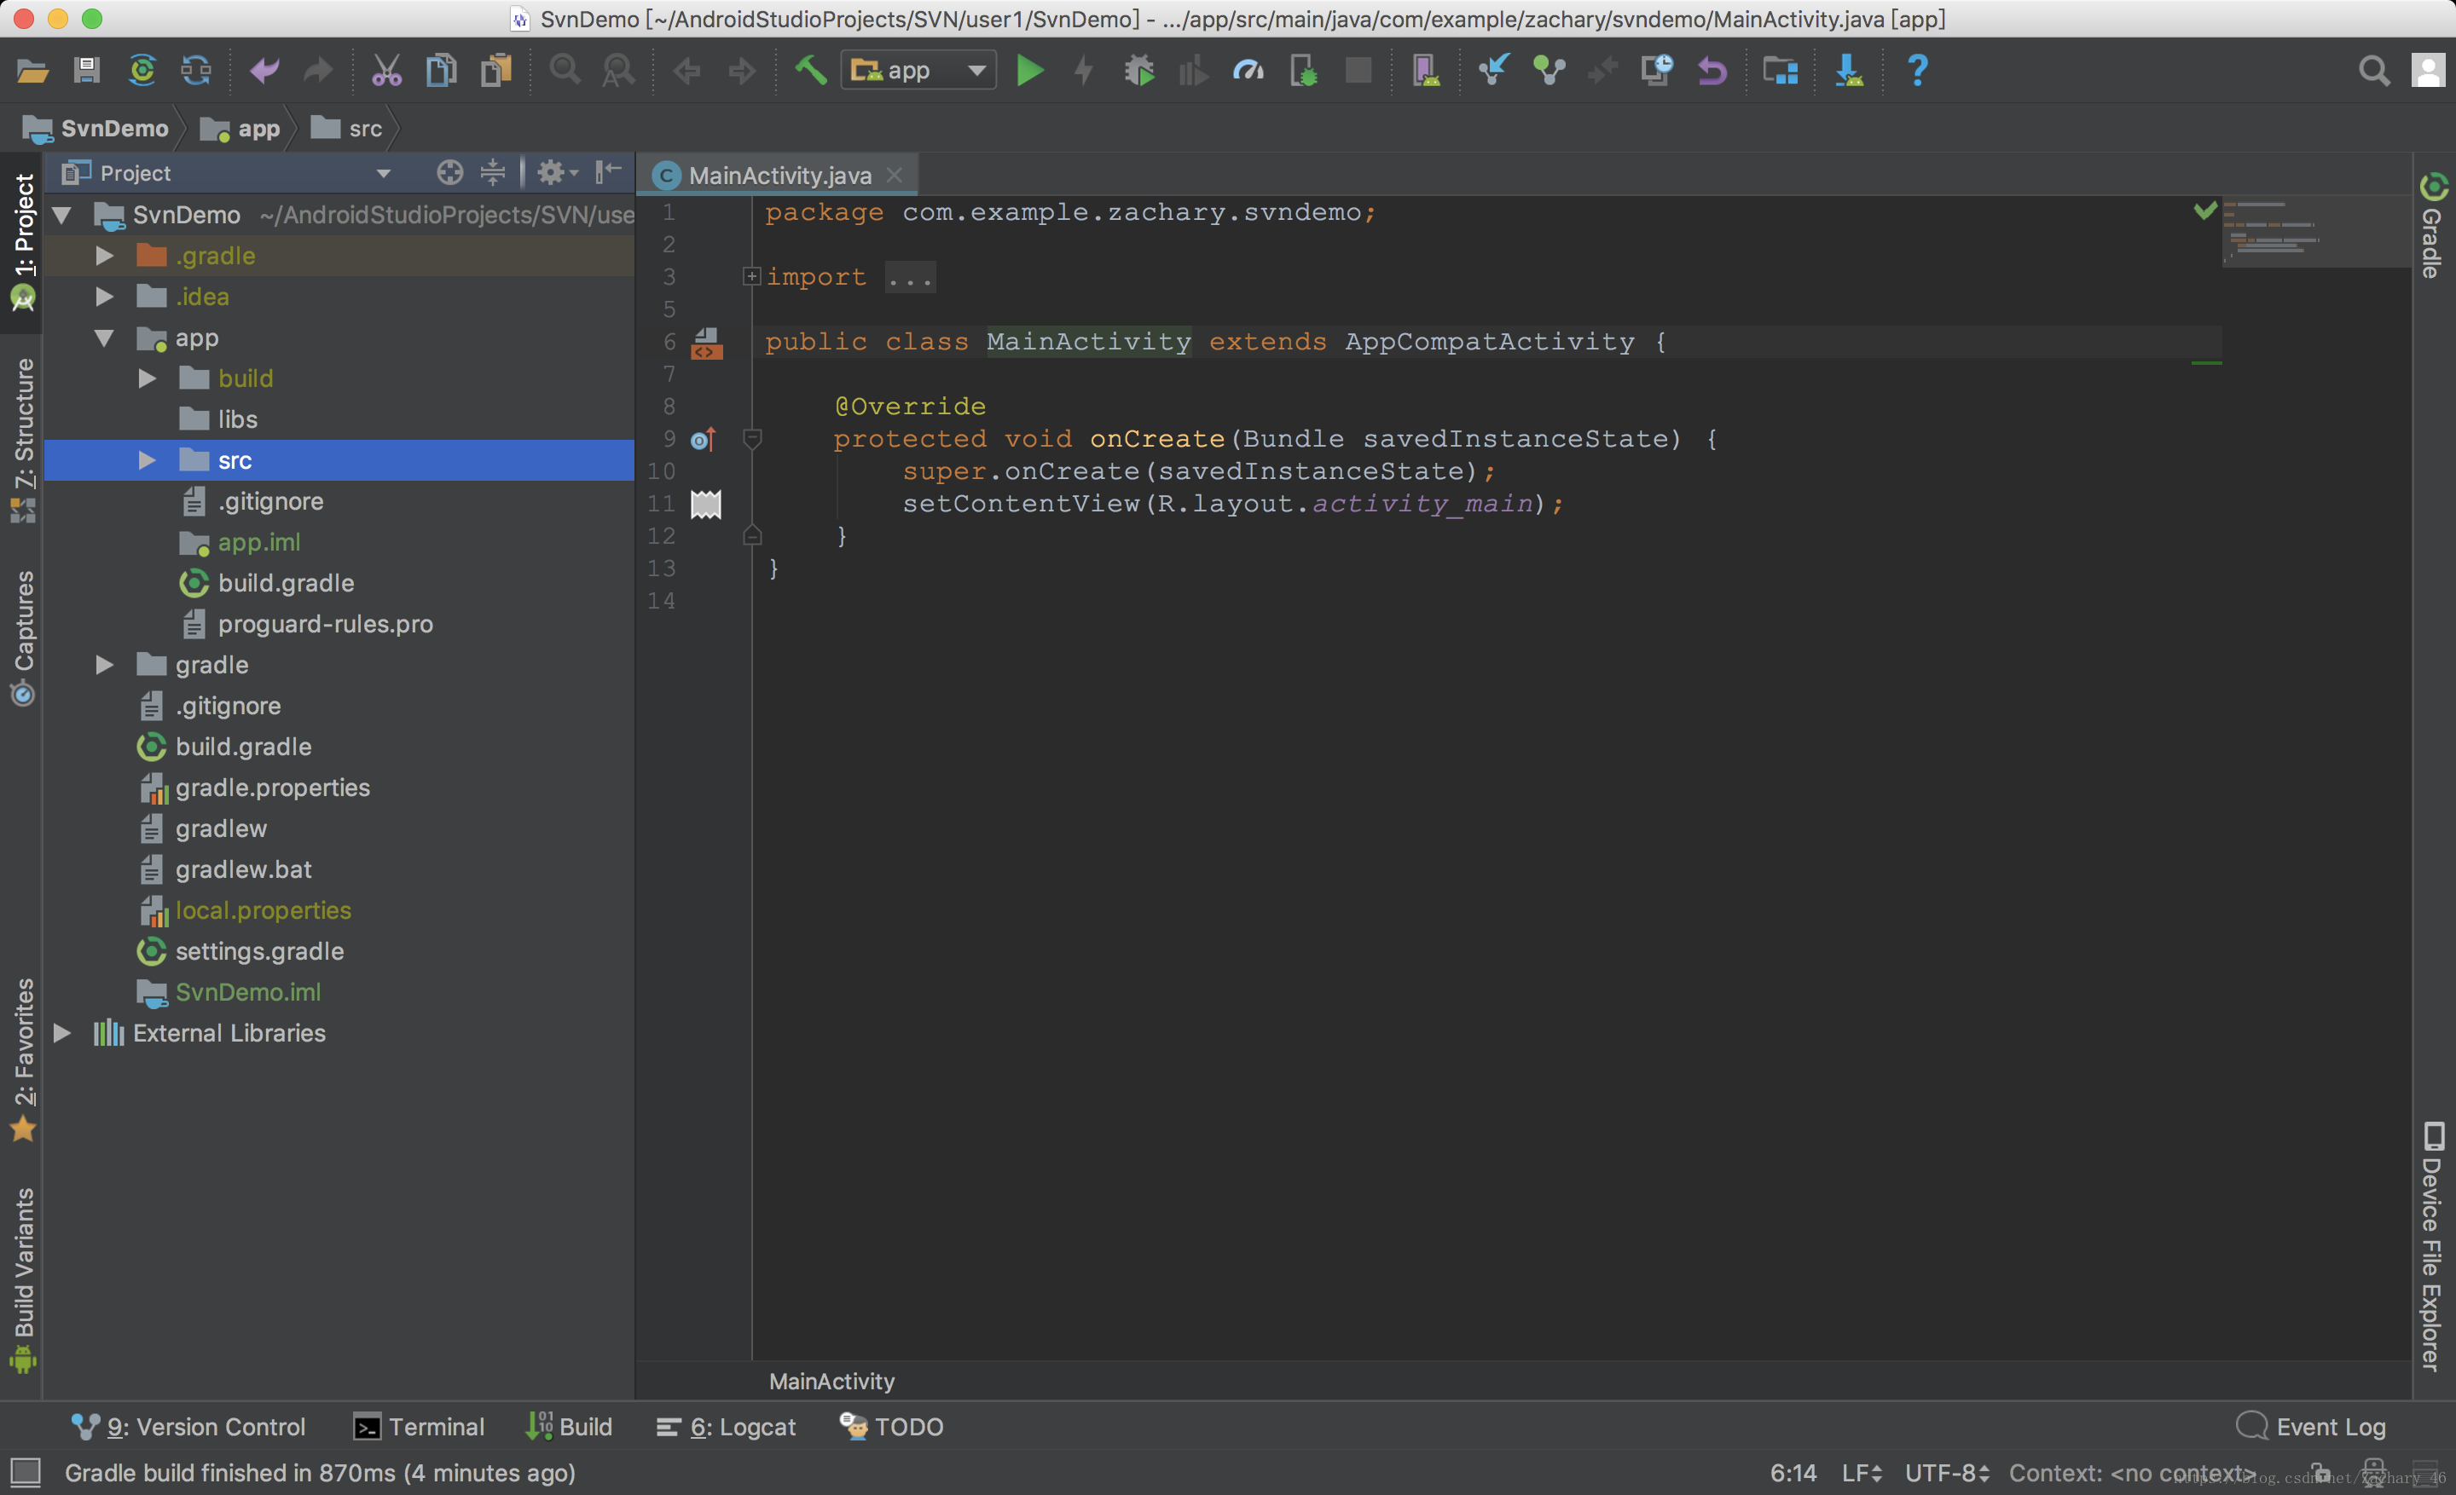This screenshot has width=2456, height=1495.
Task: Expand the .idea folder
Action: pos(105,297)
